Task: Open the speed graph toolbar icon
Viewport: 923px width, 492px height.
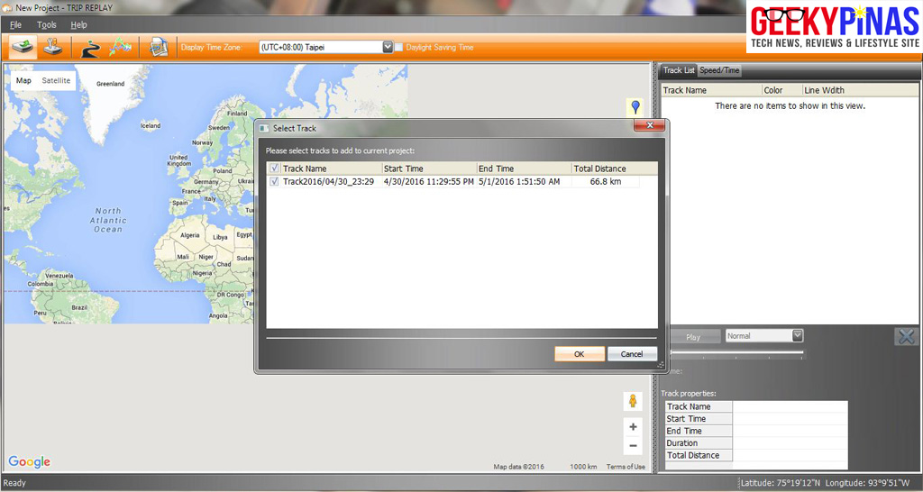Action: pyautogui.click(x=120, y=47)
